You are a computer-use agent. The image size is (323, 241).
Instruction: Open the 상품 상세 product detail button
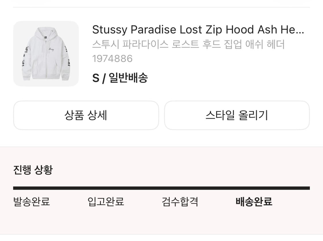[x=86, y=115]
